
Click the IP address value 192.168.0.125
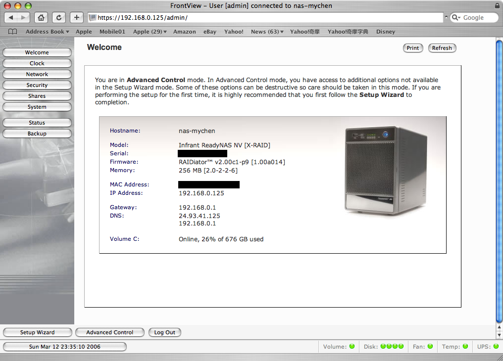(201, 193)
